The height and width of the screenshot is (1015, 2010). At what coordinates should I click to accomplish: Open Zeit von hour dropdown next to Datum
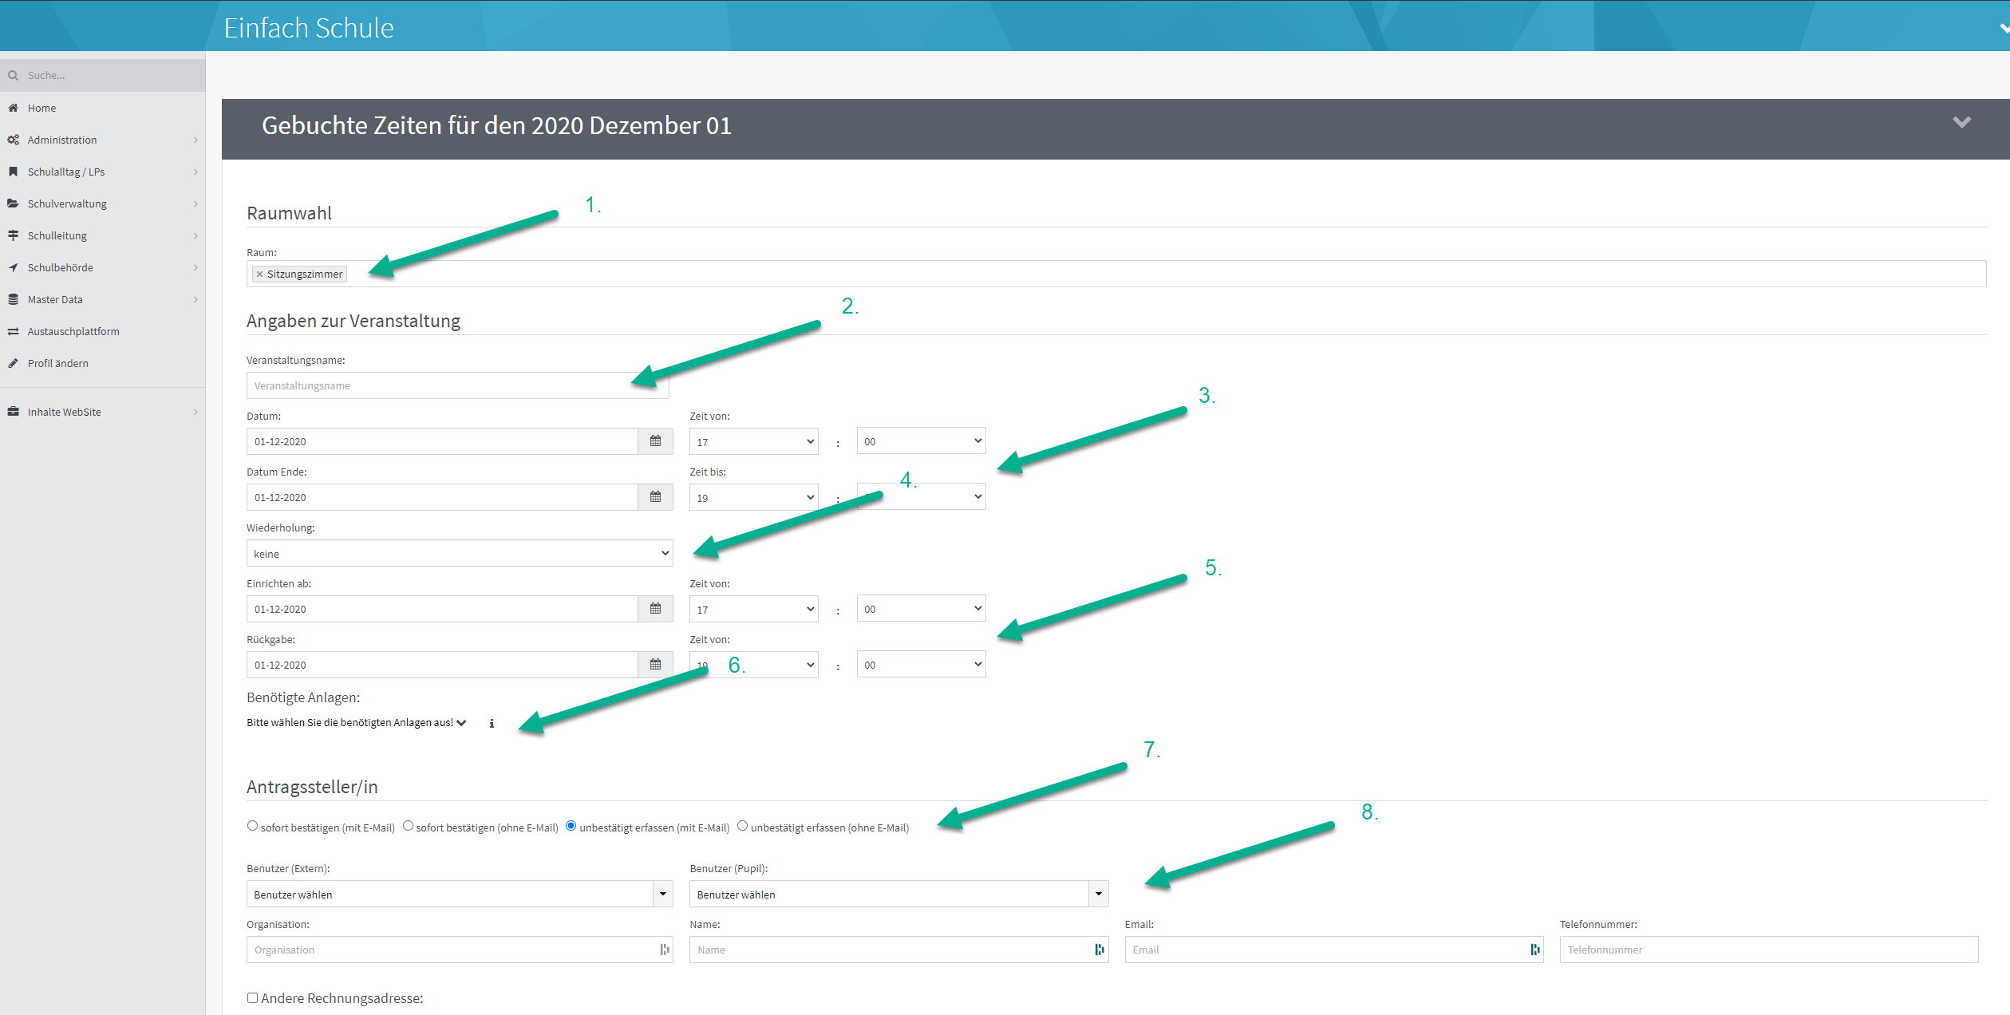coord(754,441)
